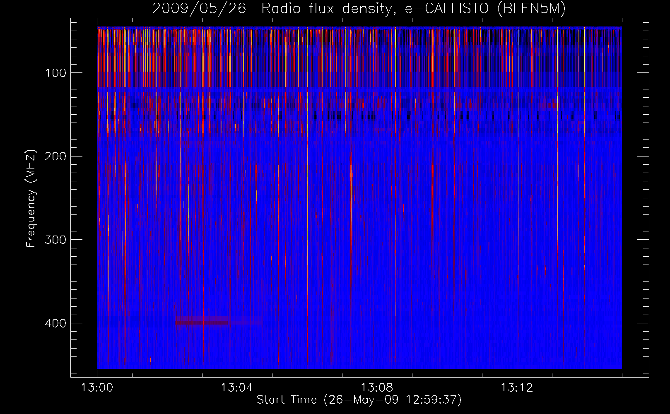This screenshot has width=670, height=414.
Task: Select the Frequency (MHZ) axis label
Action: click(x=31, y=198)
